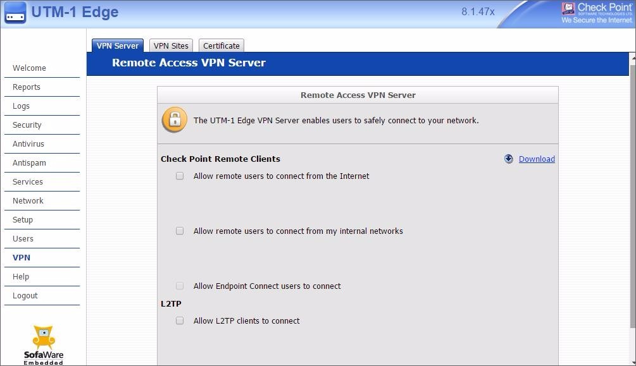Click the SofaWare Embedded logo
Screen dimensions: 636x366
click(44, 345)
